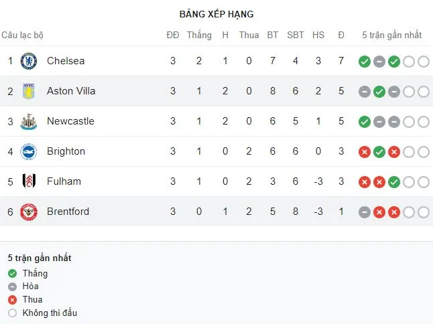This screenshot has width=433, height=324.
Task: Click the Aston Villa club crest
Action: click(x=29, y=91)
